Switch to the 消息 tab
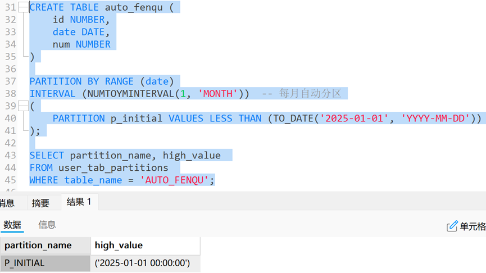 pyautogui.click(x=7, y=203)
